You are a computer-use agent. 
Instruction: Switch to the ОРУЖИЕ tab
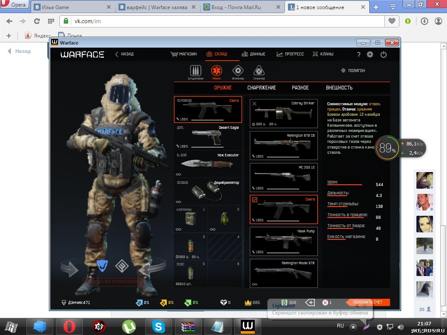223,88
